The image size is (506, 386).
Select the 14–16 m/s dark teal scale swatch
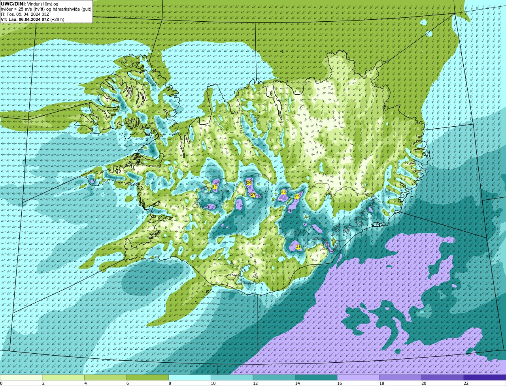(316, 378)
